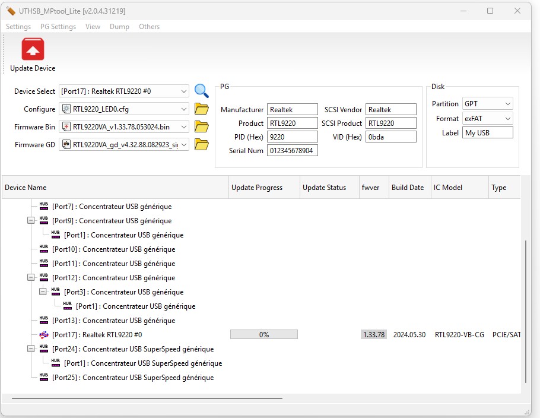Open folder browse for Configure file
540x418 pixels.
(202, 109)
